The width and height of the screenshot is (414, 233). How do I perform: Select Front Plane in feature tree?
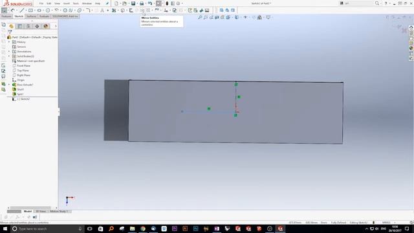[x=23, y=66]
